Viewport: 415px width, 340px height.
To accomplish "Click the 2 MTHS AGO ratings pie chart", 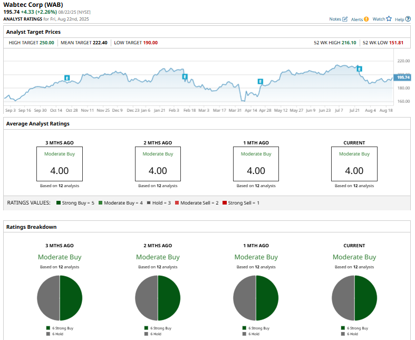I will (x=158, y=298).
